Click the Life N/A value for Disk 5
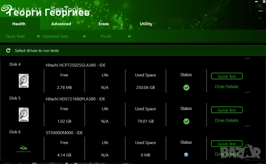266x164 pixels. click(x=105, y=121)
